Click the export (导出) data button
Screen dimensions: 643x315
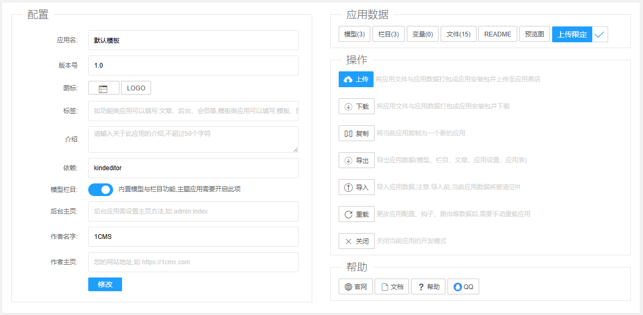coord(357,160)
